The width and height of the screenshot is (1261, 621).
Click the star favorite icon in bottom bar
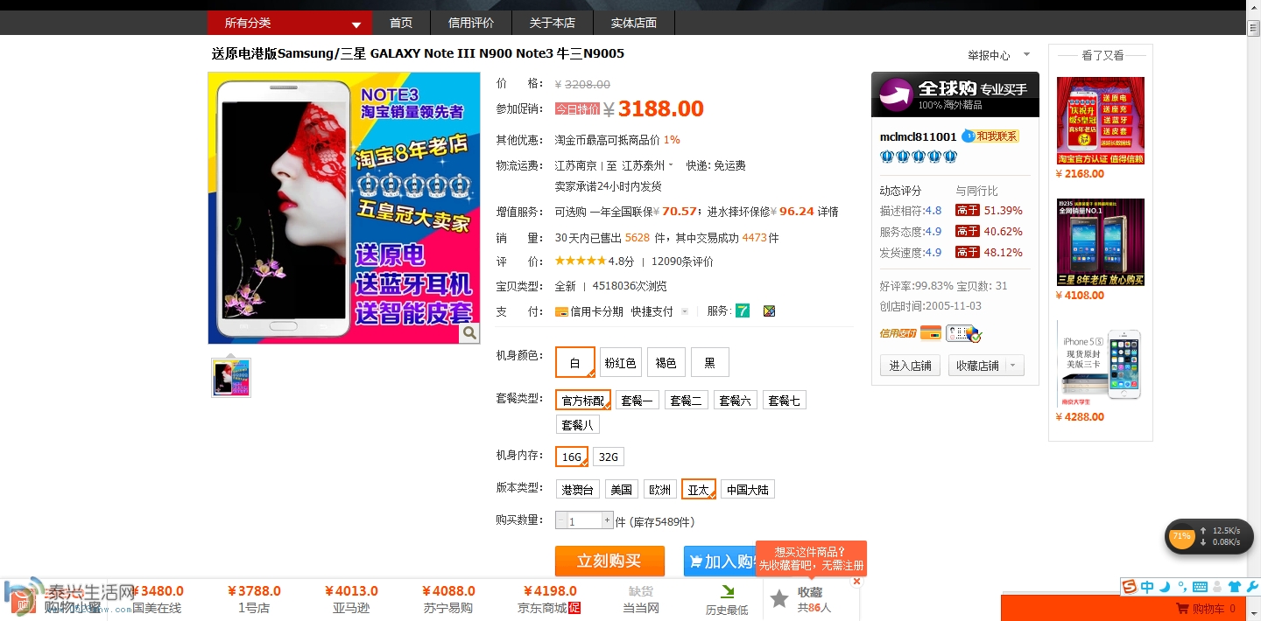pyautogui.click(x=779, y=599)
